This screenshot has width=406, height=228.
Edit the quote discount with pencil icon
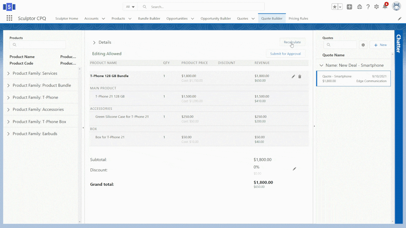click(294, 169)
